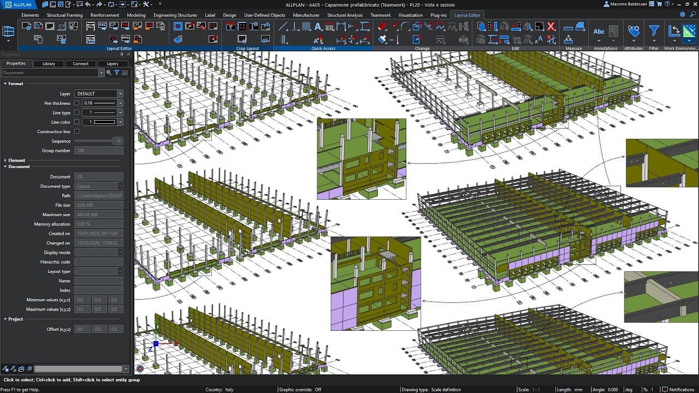Open the Document selector dropdown in Properties
The image size is (699, 393).
102,73
